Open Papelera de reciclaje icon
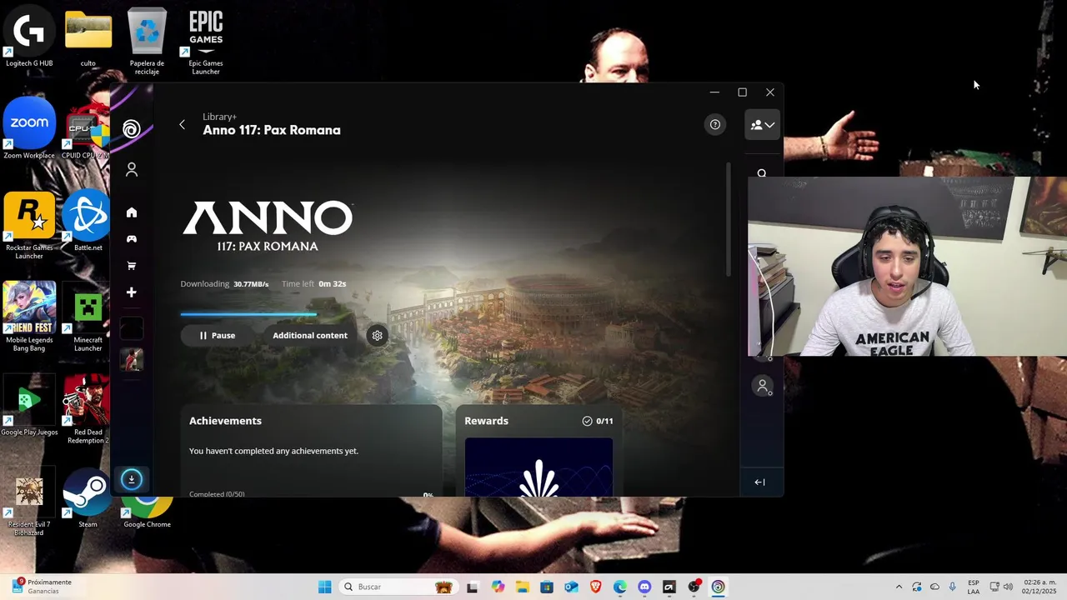The image size is (1067, 600). 147,41
